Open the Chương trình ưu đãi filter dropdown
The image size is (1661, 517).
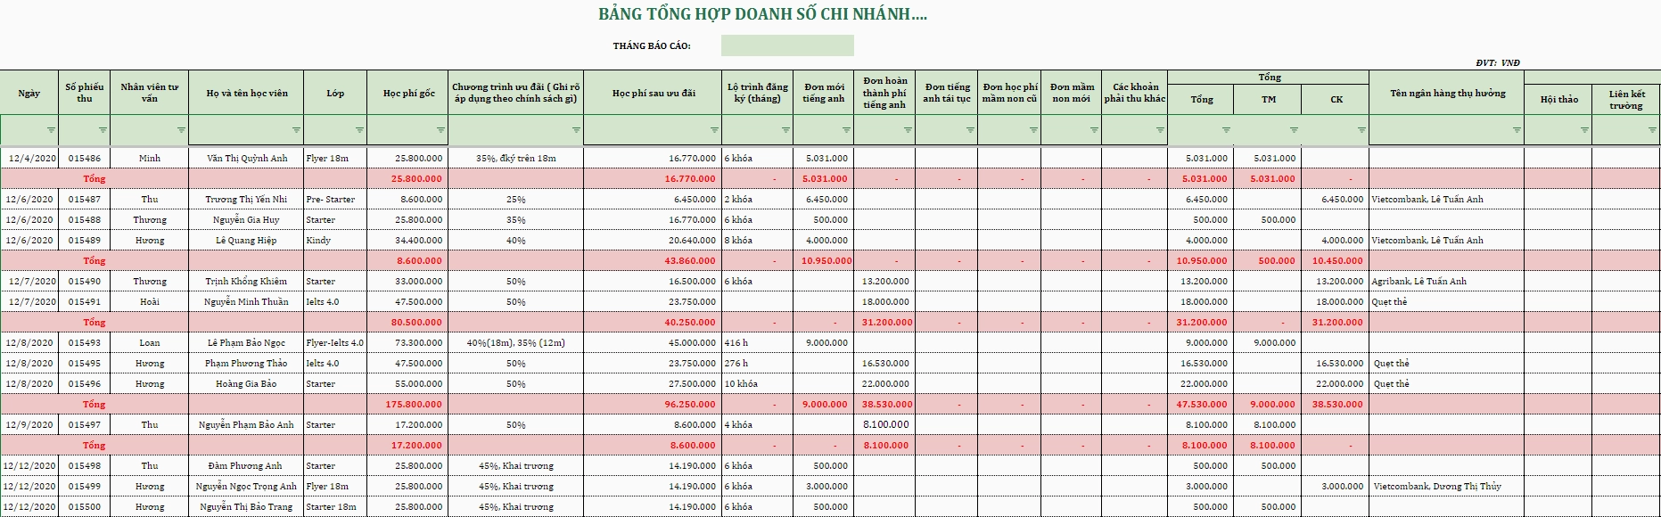click(576, 130)
